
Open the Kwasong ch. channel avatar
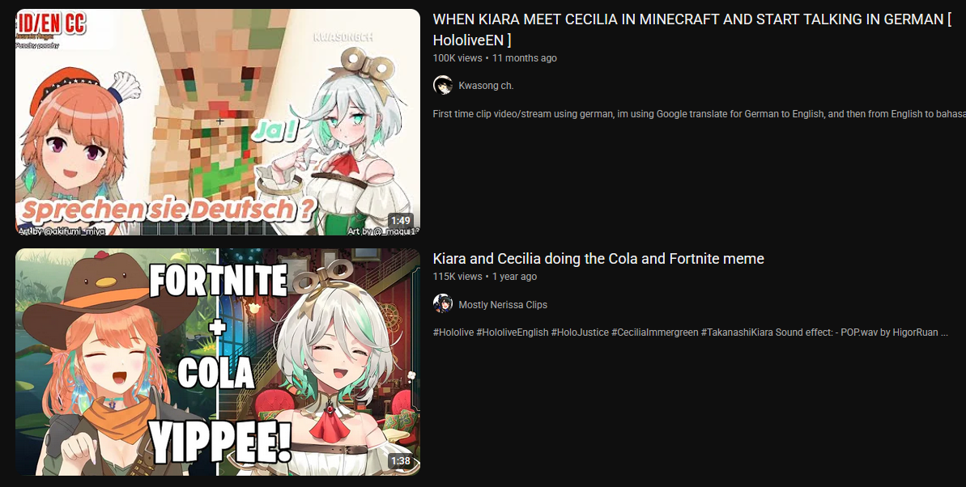click(443, 86)
